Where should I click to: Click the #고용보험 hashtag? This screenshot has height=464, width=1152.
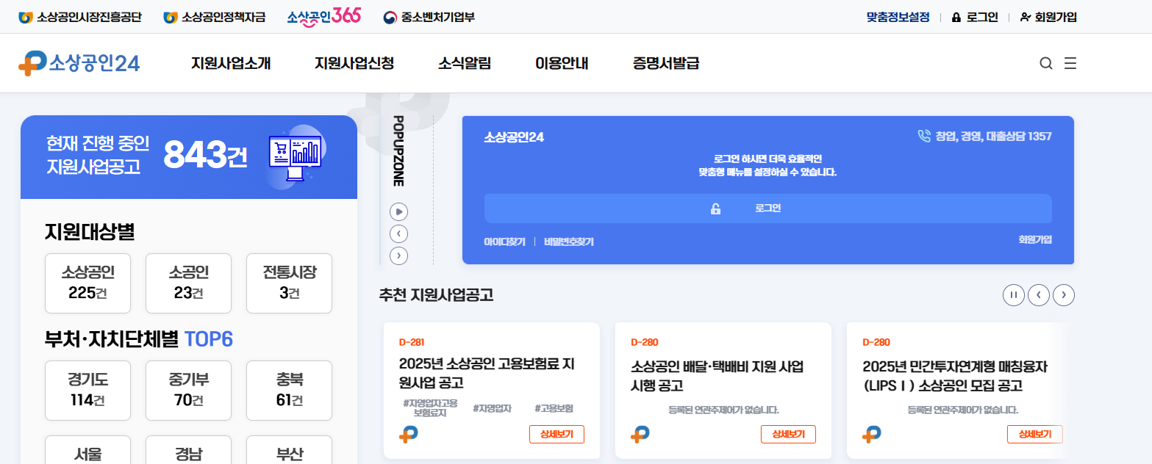coord(554,408)
